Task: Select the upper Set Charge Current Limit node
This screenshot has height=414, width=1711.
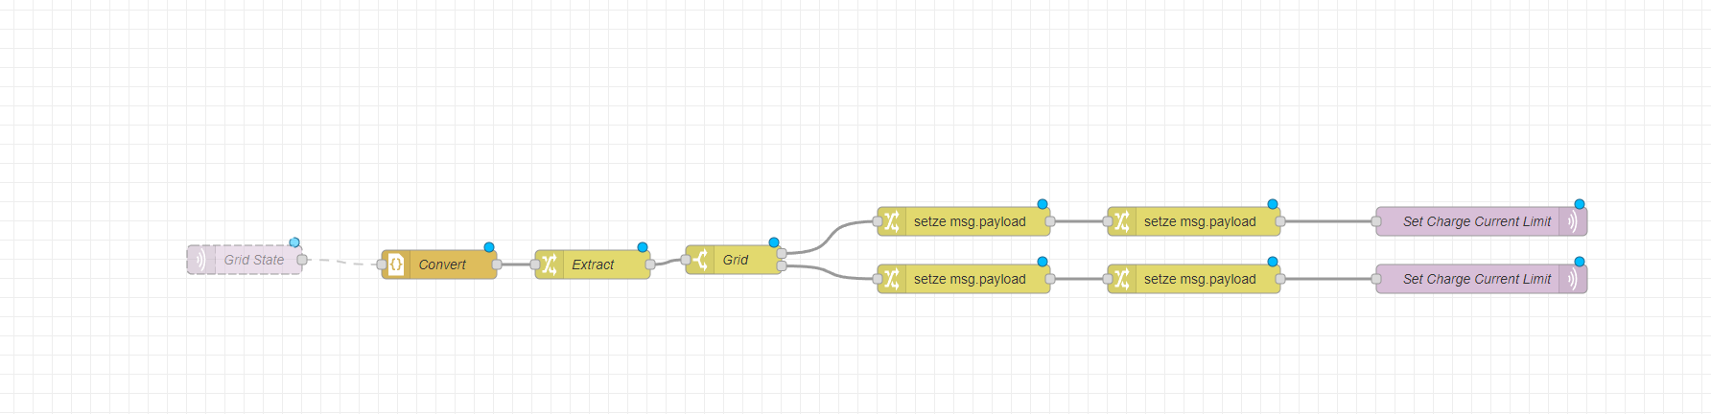Action: click(x=1482, y=221)
